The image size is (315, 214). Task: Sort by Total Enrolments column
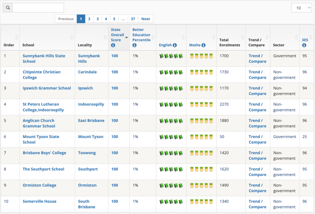click(x=242, y=38)
